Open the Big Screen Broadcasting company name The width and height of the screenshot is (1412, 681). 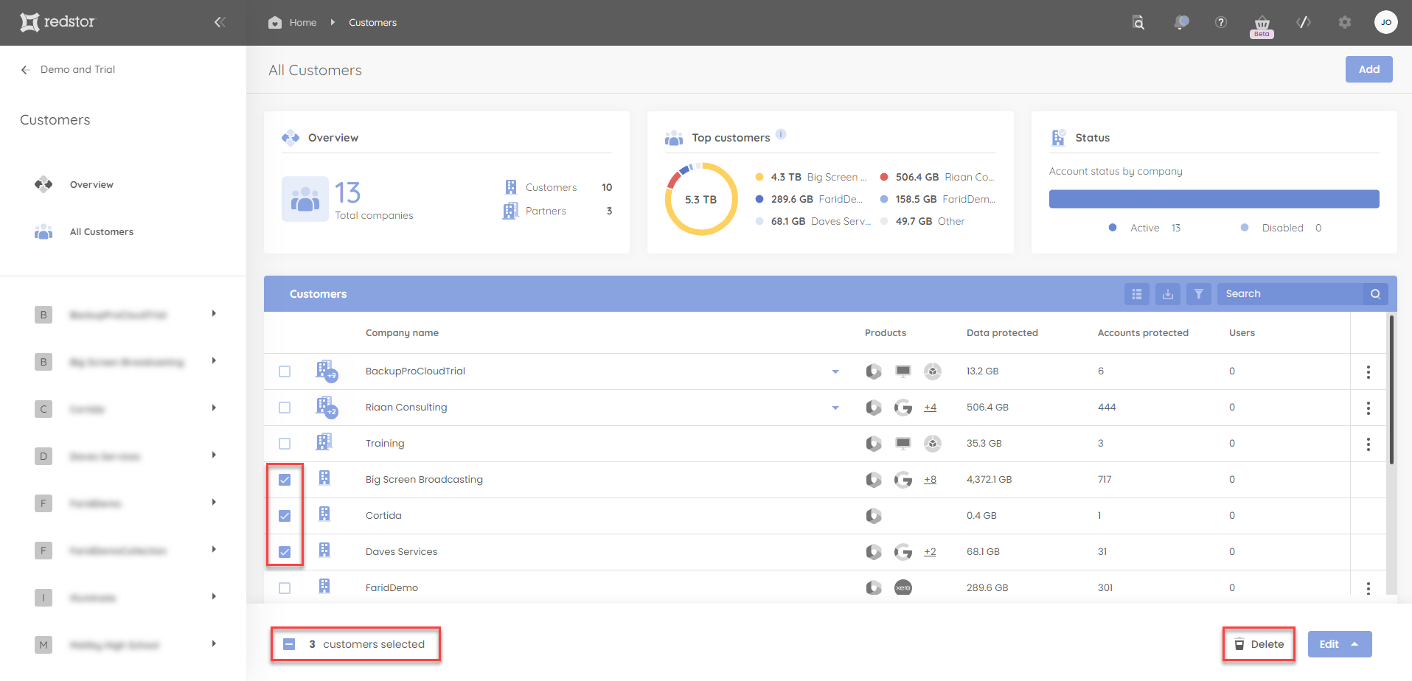point(424,480)
